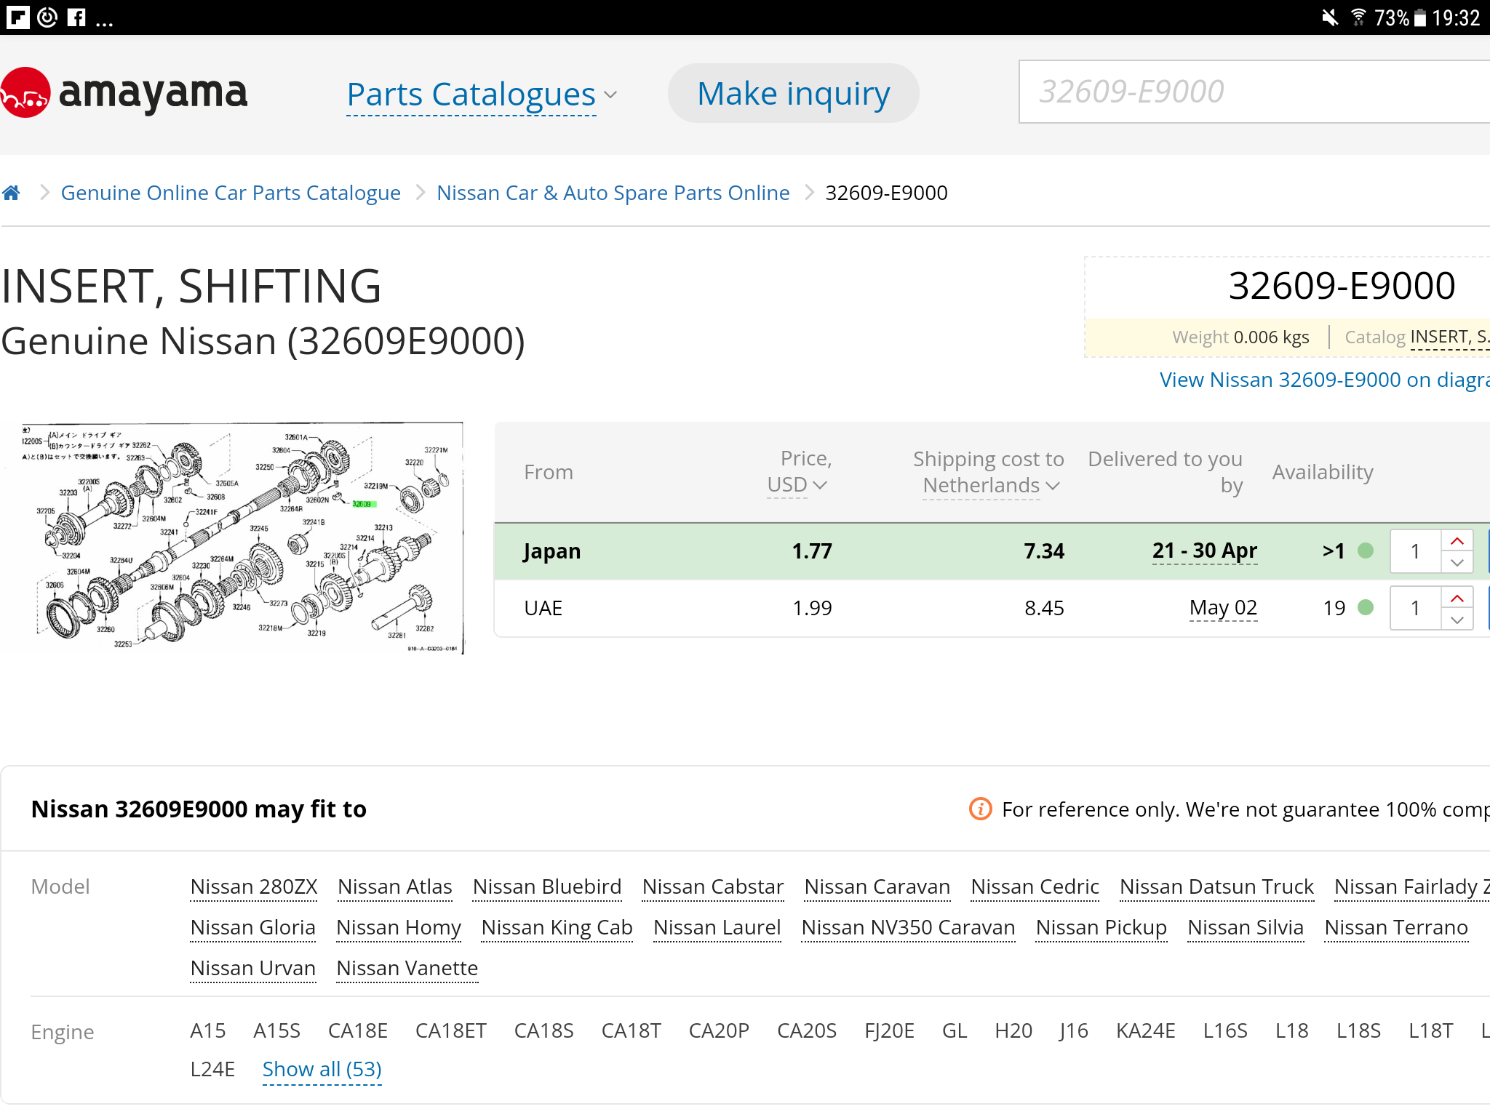Select the Nissan Terrano model
Screen dimensions: 1490x1117
(1396, 928)
